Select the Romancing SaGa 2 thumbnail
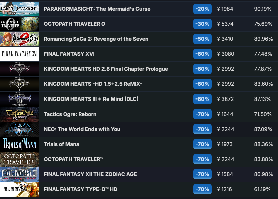This screenshot has width=278, height=199. coord(19,39)
